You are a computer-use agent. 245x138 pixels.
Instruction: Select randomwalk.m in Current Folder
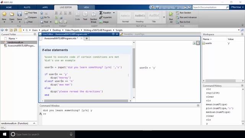[x=19, y=42]
